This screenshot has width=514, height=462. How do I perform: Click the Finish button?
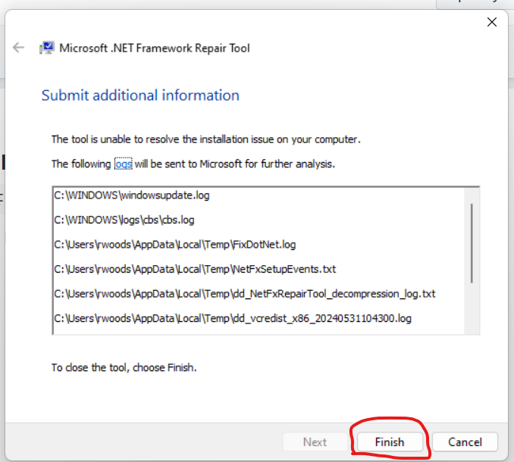(390, 442)
